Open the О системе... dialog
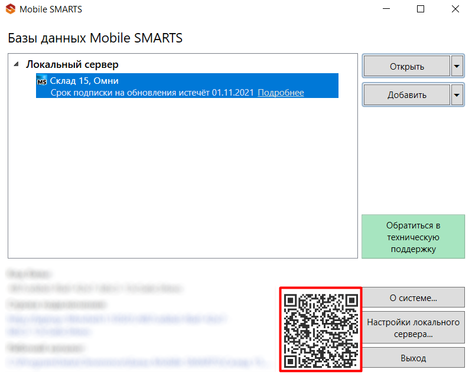The height and width of the screenshot is (376, 472). [x=414, y=297]
